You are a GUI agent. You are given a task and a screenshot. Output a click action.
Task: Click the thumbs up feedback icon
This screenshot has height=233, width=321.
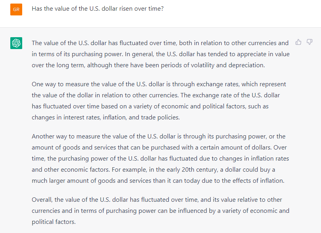(298, 42)
